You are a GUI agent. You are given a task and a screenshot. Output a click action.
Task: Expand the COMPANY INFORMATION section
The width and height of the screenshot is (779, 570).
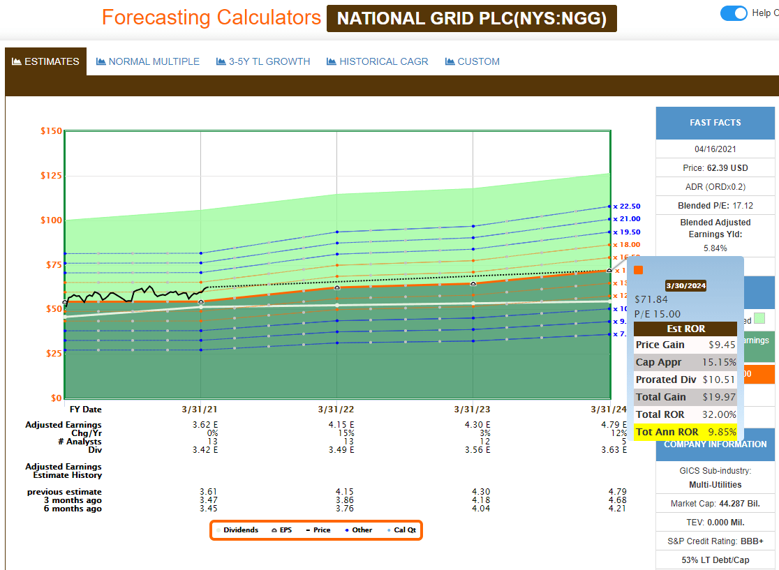pos(715,444)
